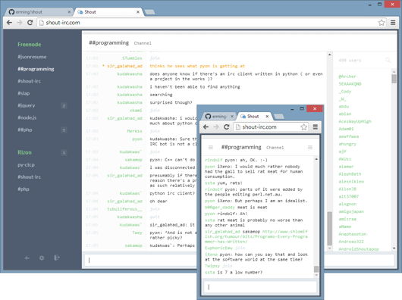Click the shlomifish.org link in the small window chat
Screen dimensions: 402x300
click(256, 236)
